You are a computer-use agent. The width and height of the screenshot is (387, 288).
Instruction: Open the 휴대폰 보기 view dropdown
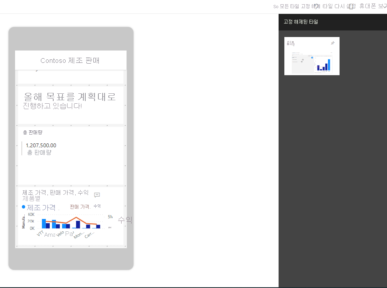point(373,6)
